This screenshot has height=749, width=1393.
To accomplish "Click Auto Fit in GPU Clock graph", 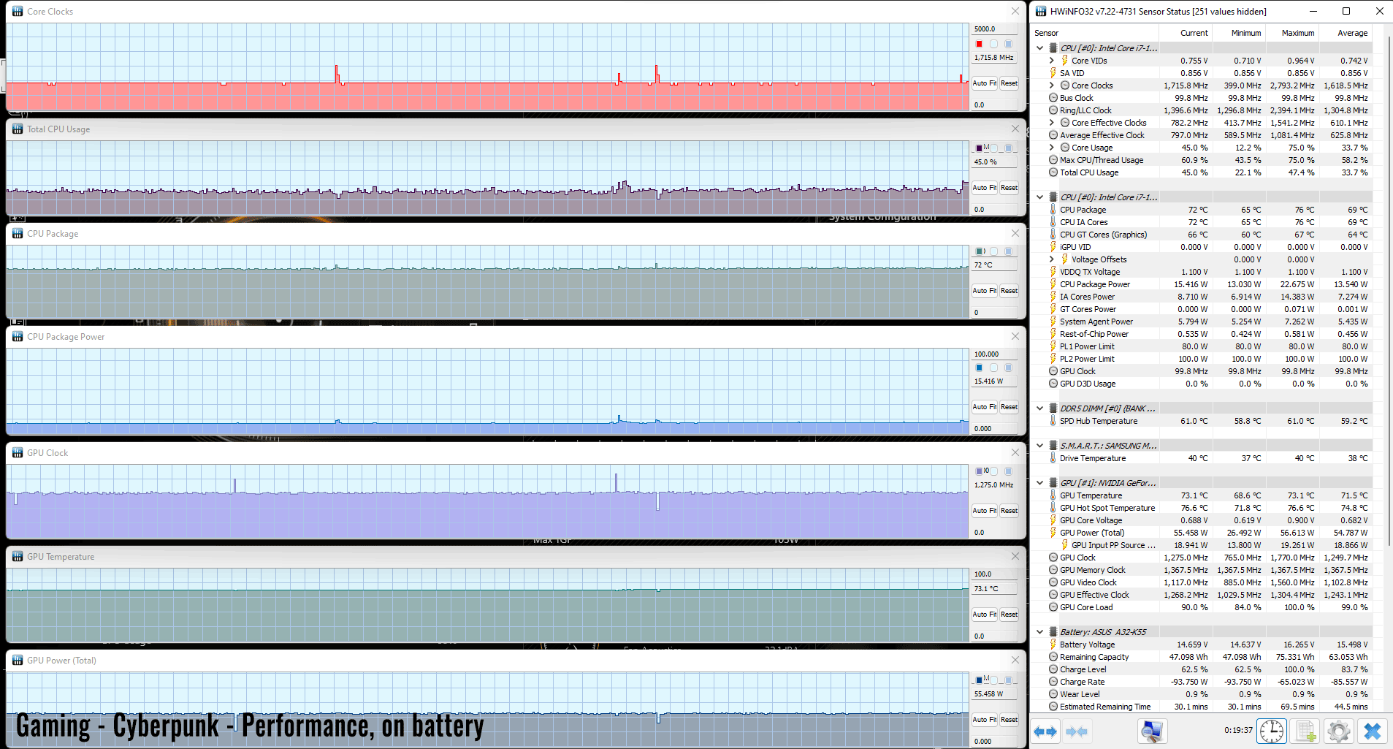I will pos(984,511).
